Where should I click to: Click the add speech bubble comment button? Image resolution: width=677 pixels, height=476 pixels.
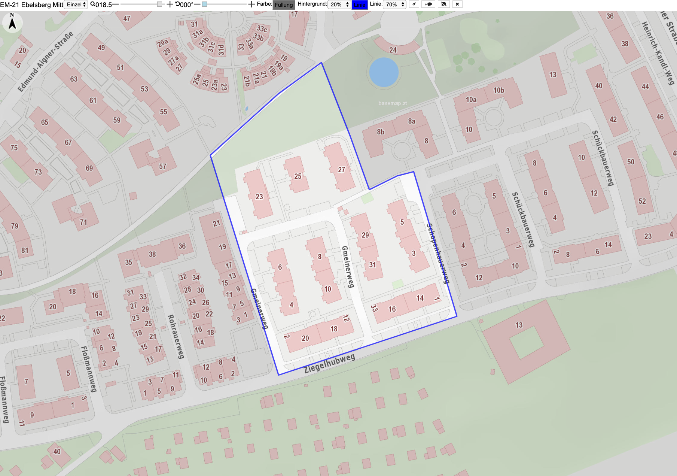[429, 4]
